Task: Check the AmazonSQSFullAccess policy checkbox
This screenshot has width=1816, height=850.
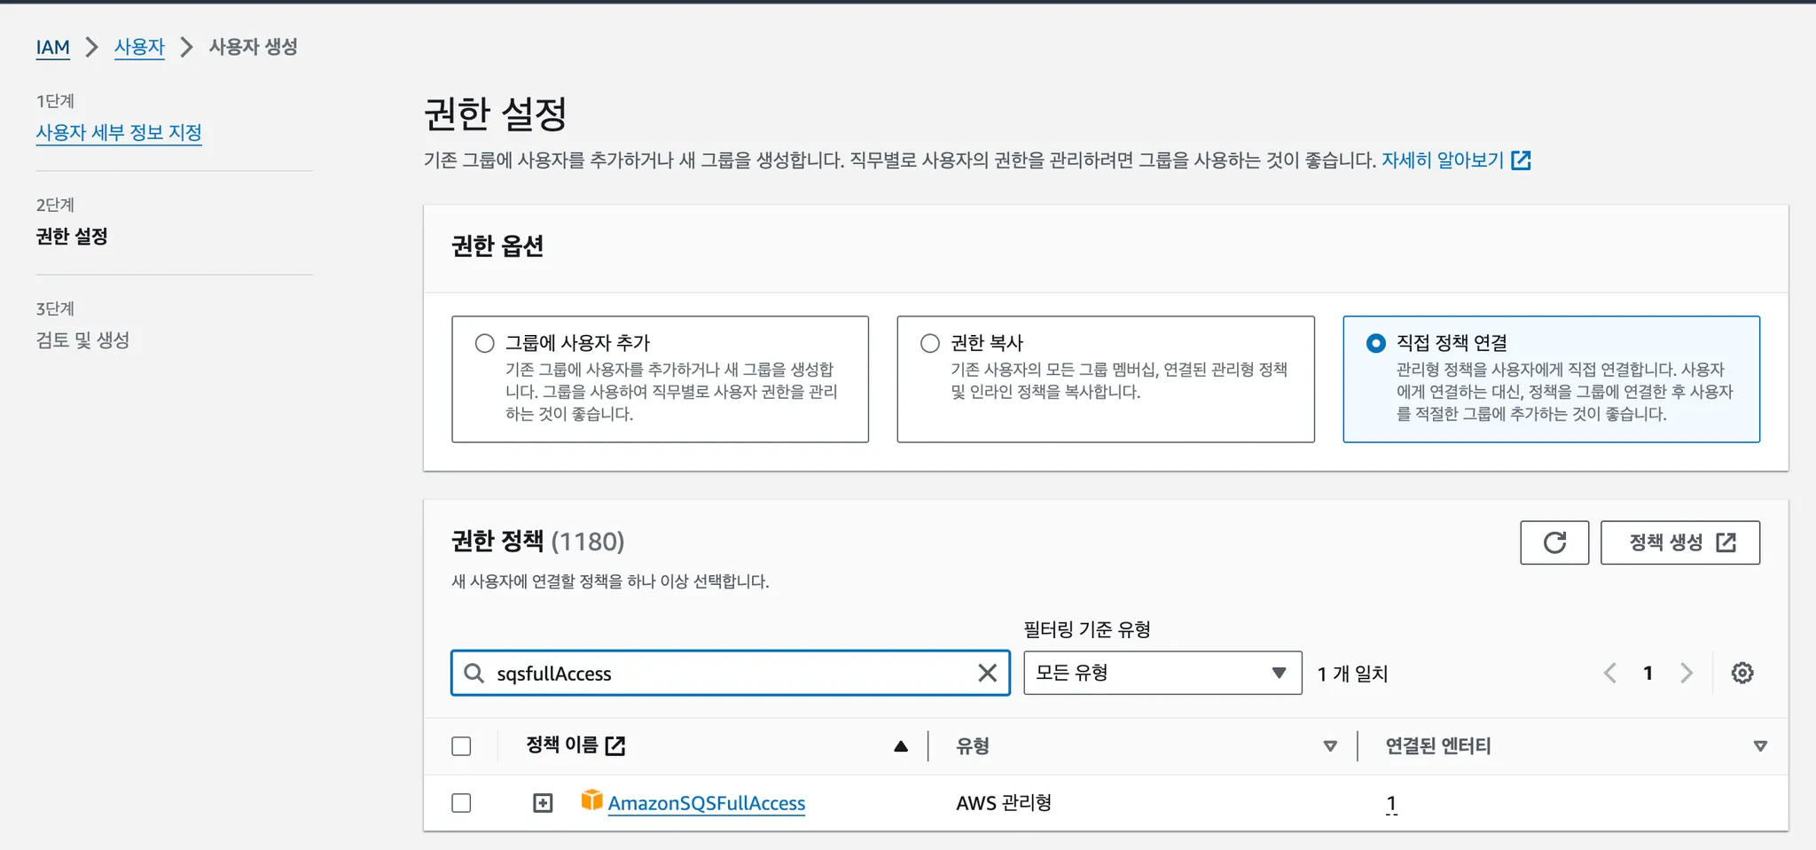Action: coord(461,803)
